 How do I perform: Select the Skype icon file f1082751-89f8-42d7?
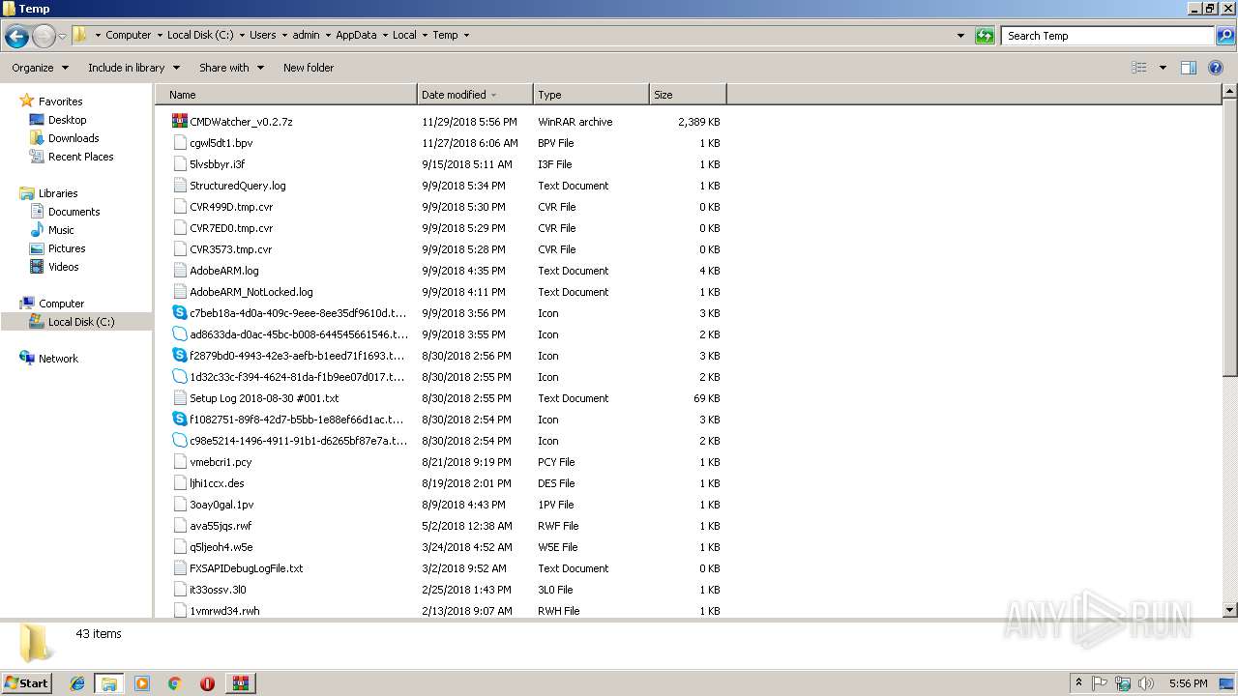pos(179,420)
